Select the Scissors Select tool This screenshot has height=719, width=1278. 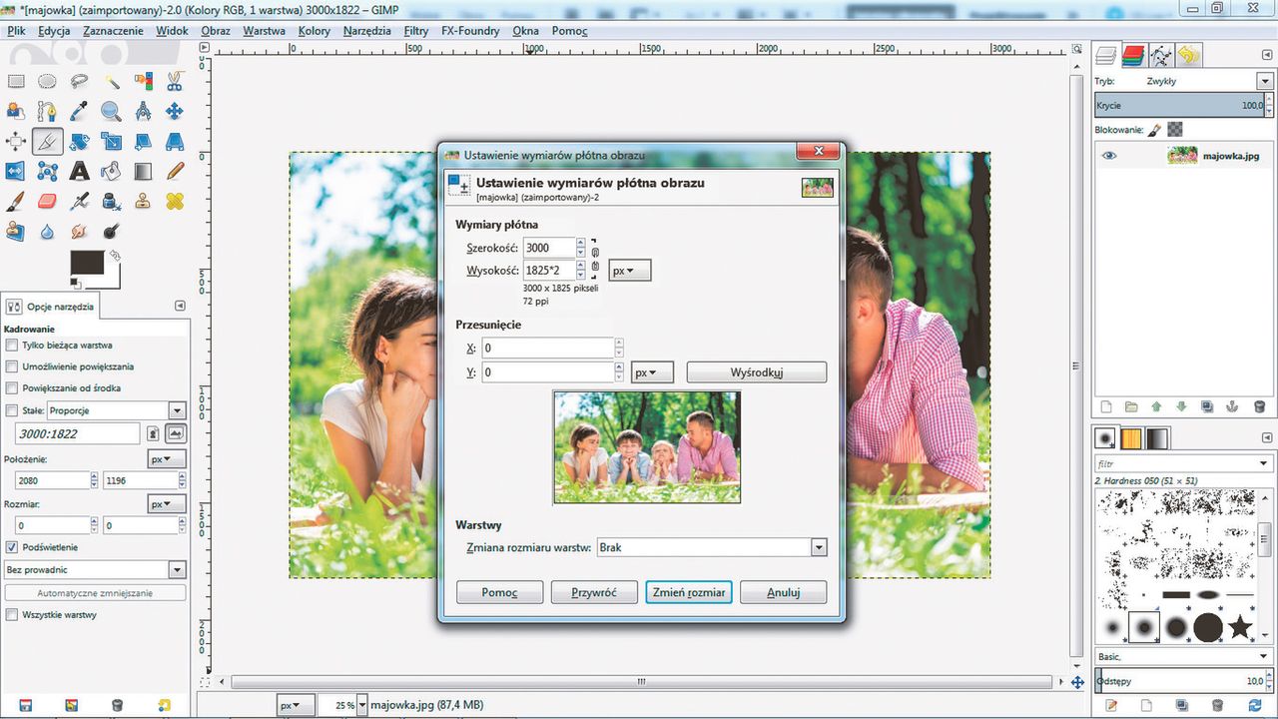click(x=175, y=82)
